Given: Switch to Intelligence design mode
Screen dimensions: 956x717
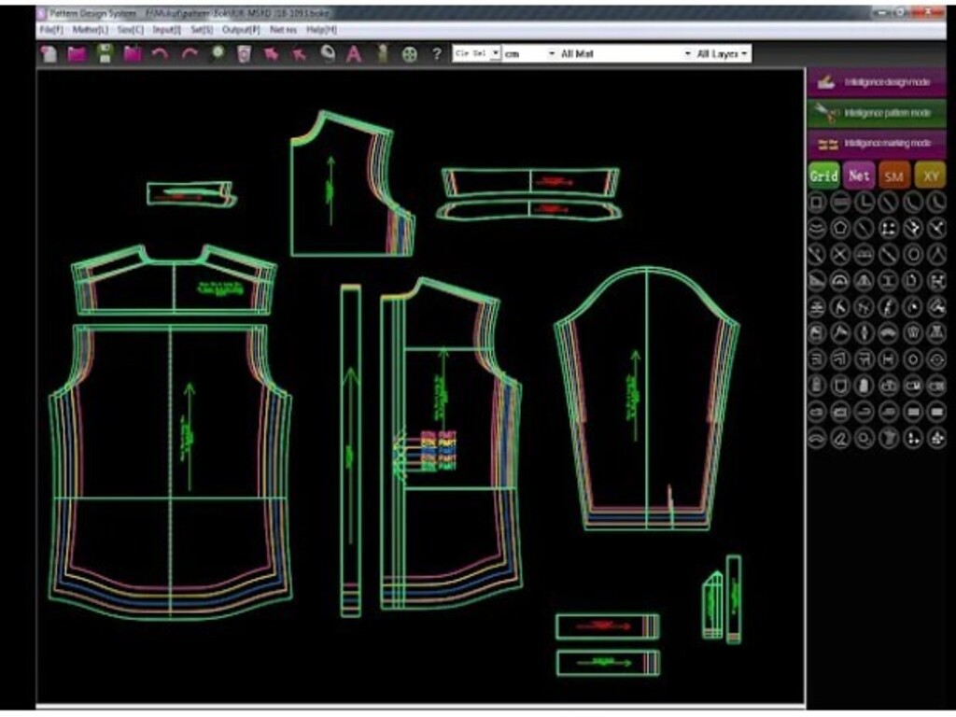Looking at the screenshot, I should pyautogui.click(x=877, y=82).
